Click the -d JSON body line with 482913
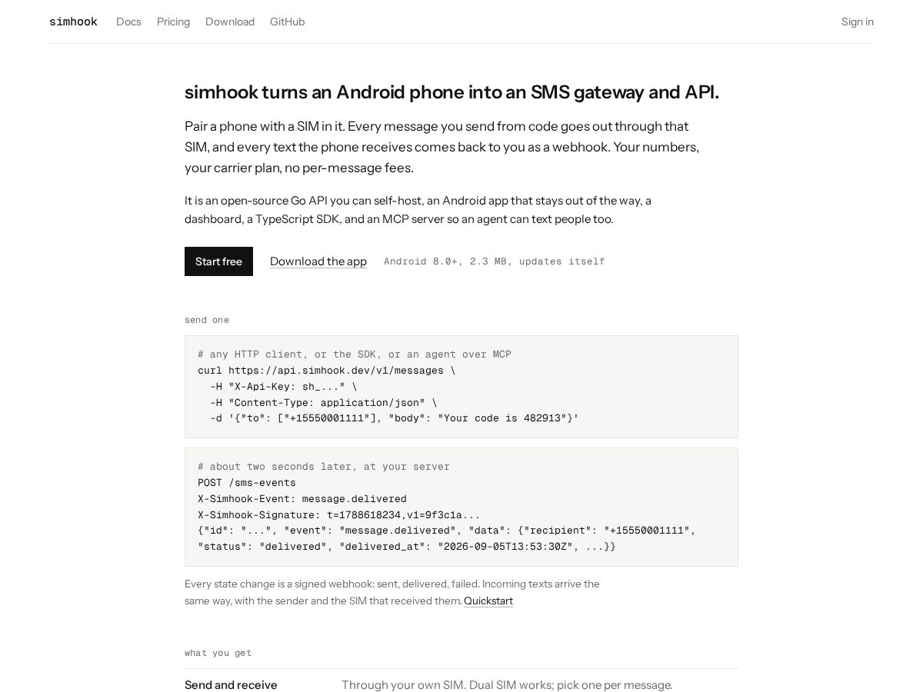Viewport: 923px width, 692px height. point(394,418)
